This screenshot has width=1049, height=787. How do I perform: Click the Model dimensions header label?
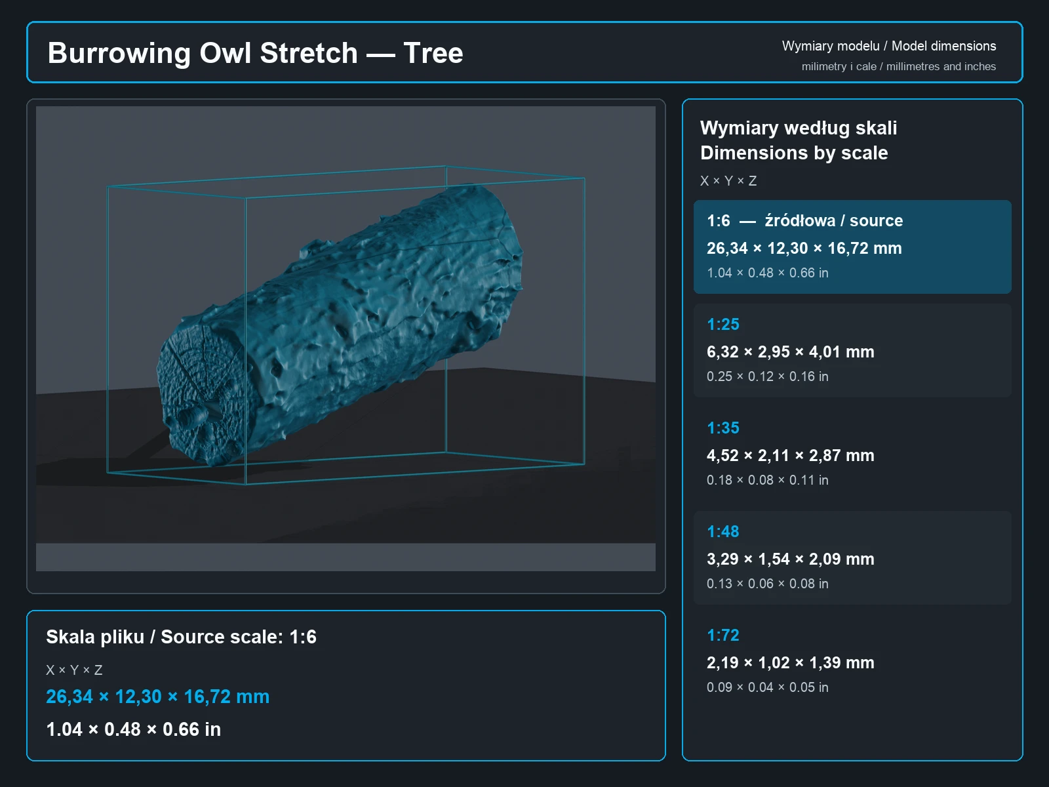888,46
